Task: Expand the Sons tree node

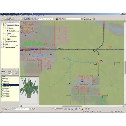Action: 4,38
